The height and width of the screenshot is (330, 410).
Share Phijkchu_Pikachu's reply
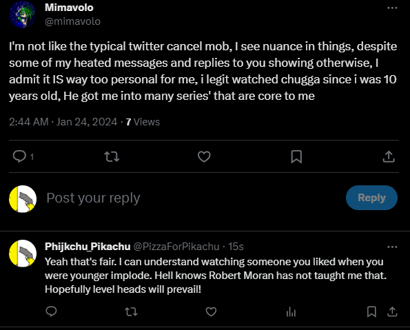(392, 311)
